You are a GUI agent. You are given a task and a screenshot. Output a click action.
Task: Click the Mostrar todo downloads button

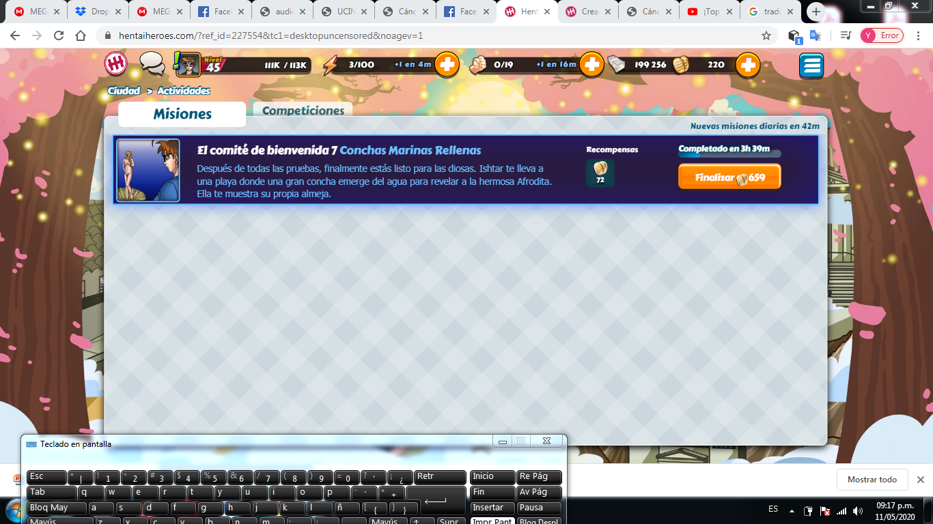coord(872,480)
